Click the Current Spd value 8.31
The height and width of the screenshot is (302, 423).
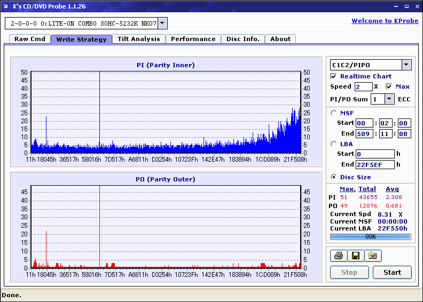point(385,214)
